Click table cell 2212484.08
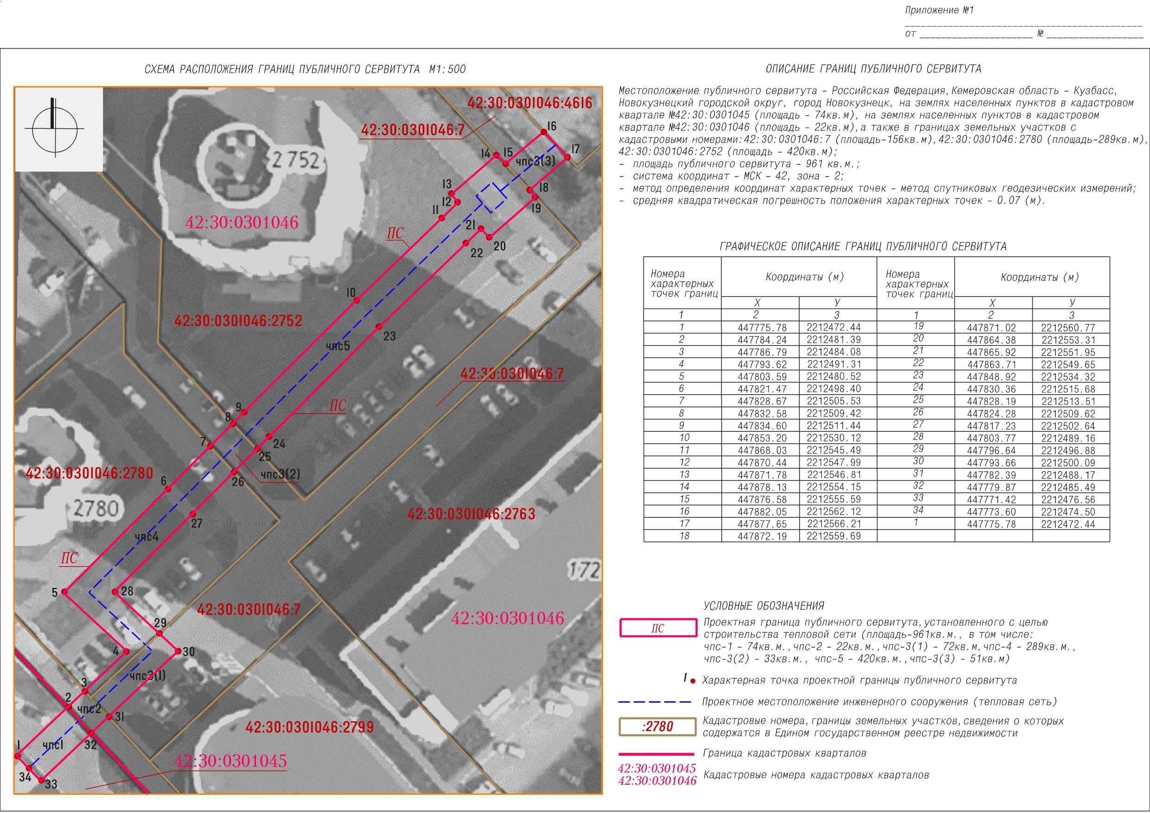1150x813 pixels. coord(833,352)
